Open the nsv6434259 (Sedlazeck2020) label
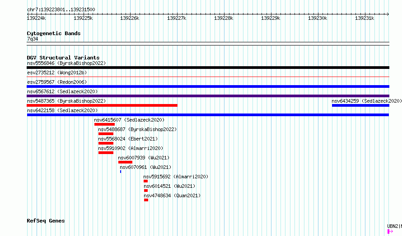This screenshot has width=402, height=236. [x=367, y=101]
